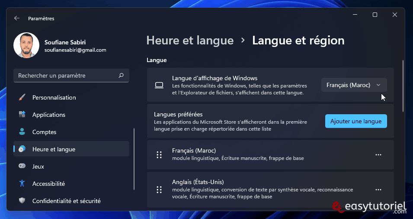The height and width of the screenshot is (219, 413).
Task: Click the Langue et région page title
Action: click(298, 41)
